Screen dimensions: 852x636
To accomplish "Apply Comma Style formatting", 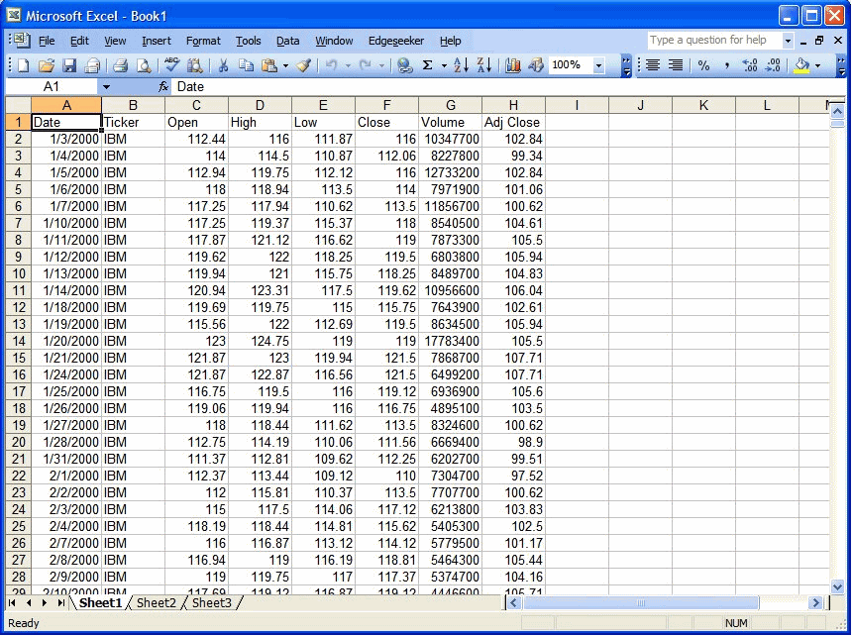I will pyautogui.click(x=727, y=65).
